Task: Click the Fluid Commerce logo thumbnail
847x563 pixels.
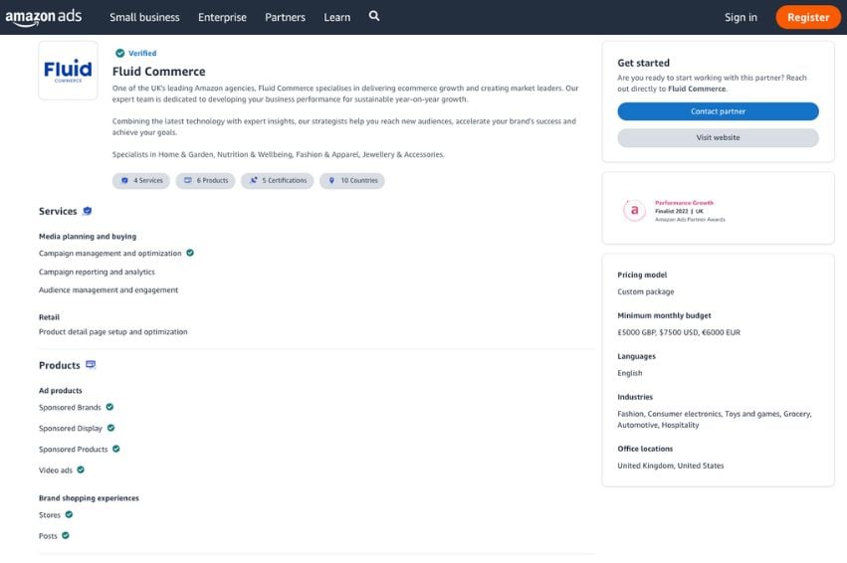Action: (x=68, y=71)
